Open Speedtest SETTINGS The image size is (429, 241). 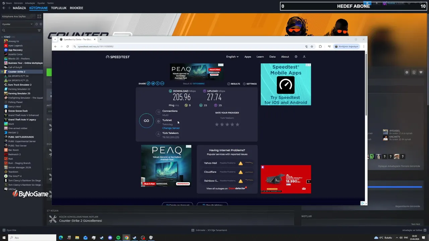[250, 84]
